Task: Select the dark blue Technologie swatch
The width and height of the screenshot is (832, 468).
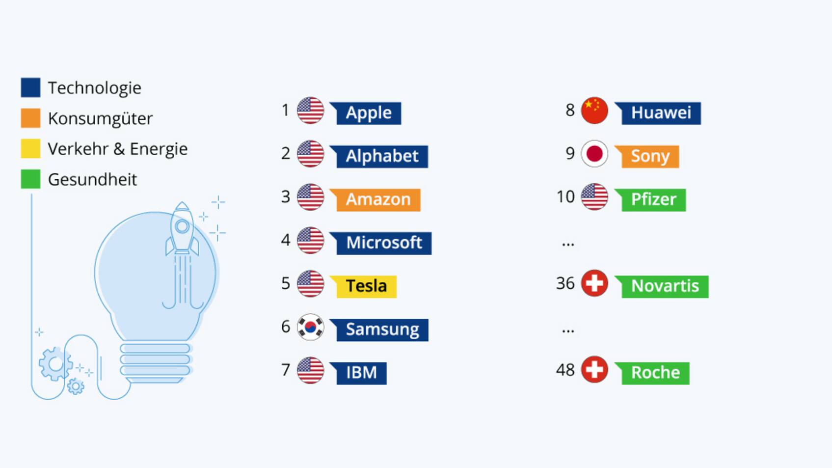Action: point(30,87)
